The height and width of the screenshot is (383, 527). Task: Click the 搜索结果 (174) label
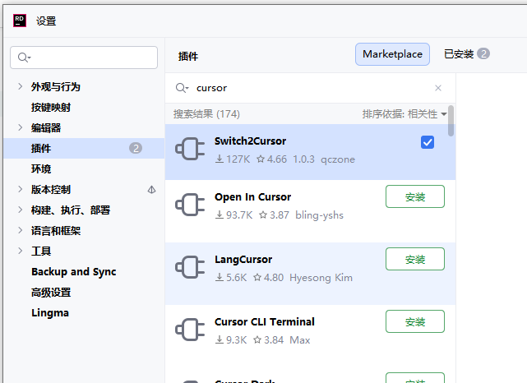[206, 114]
